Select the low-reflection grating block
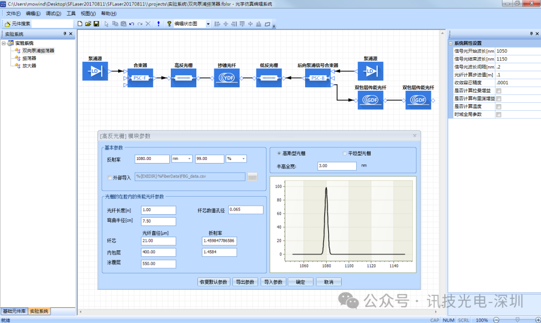The width and height of the screenshot is (541, 323). click(269, 78)
